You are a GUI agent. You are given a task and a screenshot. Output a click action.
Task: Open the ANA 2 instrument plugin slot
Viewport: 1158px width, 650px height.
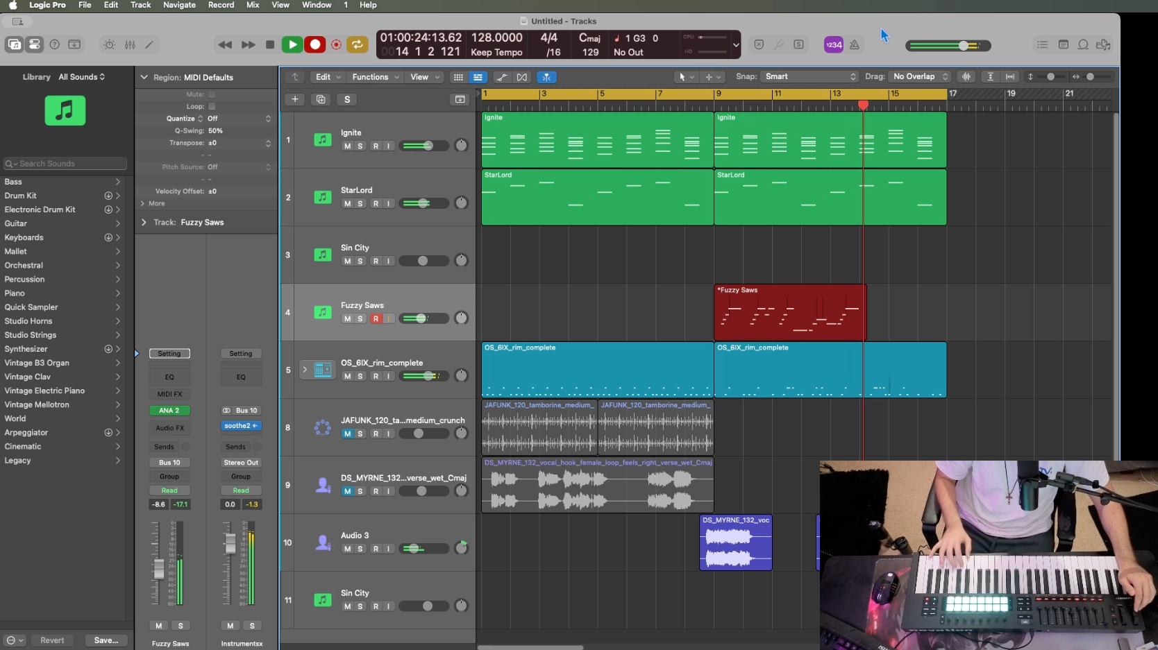[x=169, y=411]
